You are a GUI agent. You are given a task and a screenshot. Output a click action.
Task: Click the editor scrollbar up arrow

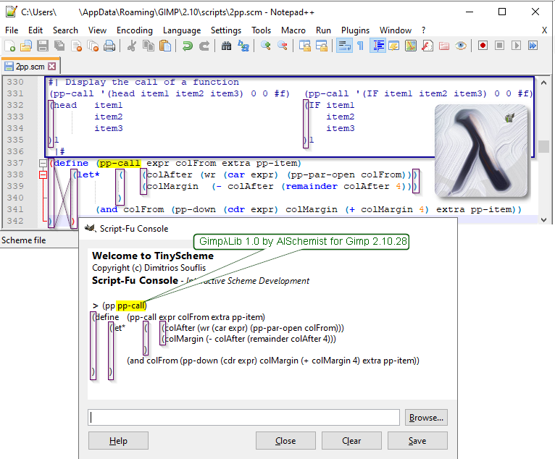[x=543, y=83]
